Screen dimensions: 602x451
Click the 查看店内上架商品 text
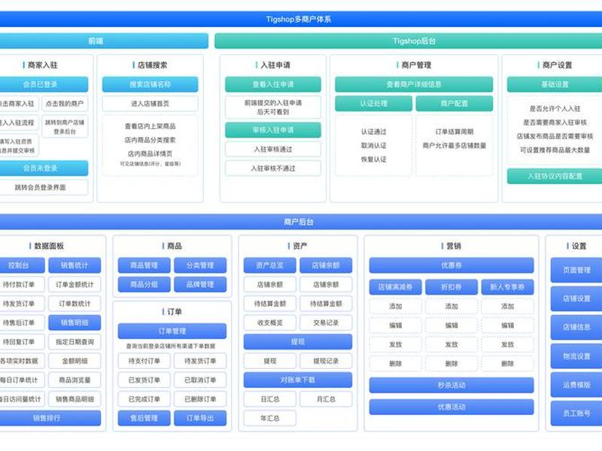click(x=150, y=126)
